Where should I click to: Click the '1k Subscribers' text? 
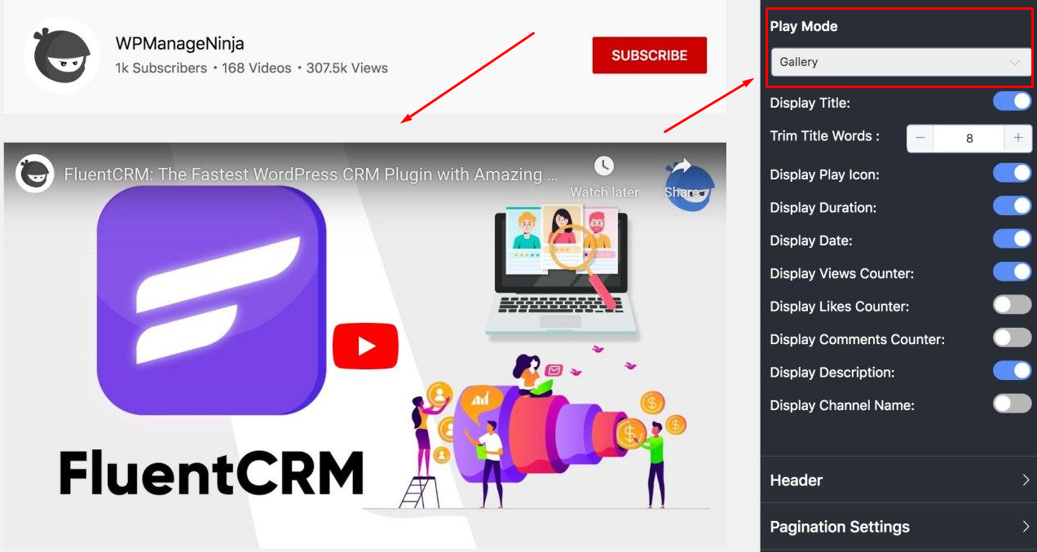(161, 68)
